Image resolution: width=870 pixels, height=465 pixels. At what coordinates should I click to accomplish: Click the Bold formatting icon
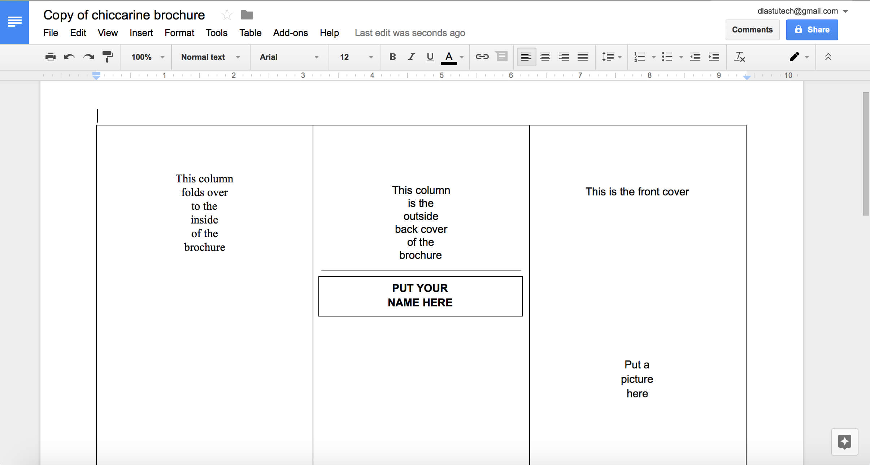point(391,57)
